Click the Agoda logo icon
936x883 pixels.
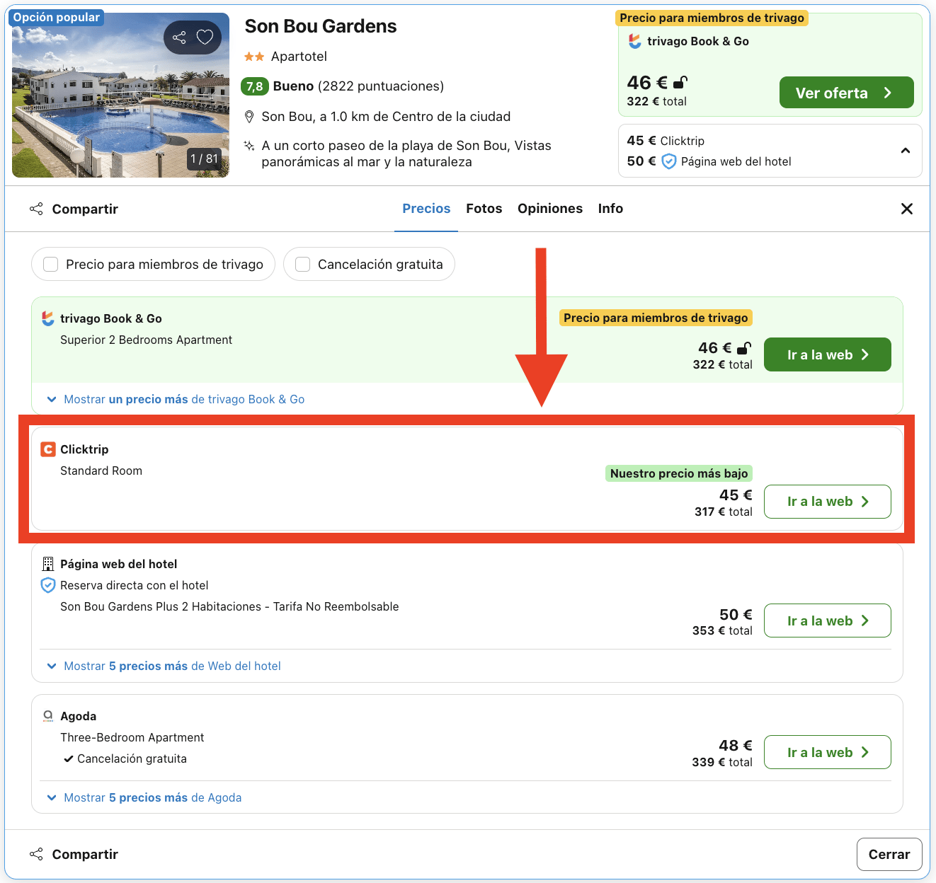pyautogui.click(x=48, y=716)
